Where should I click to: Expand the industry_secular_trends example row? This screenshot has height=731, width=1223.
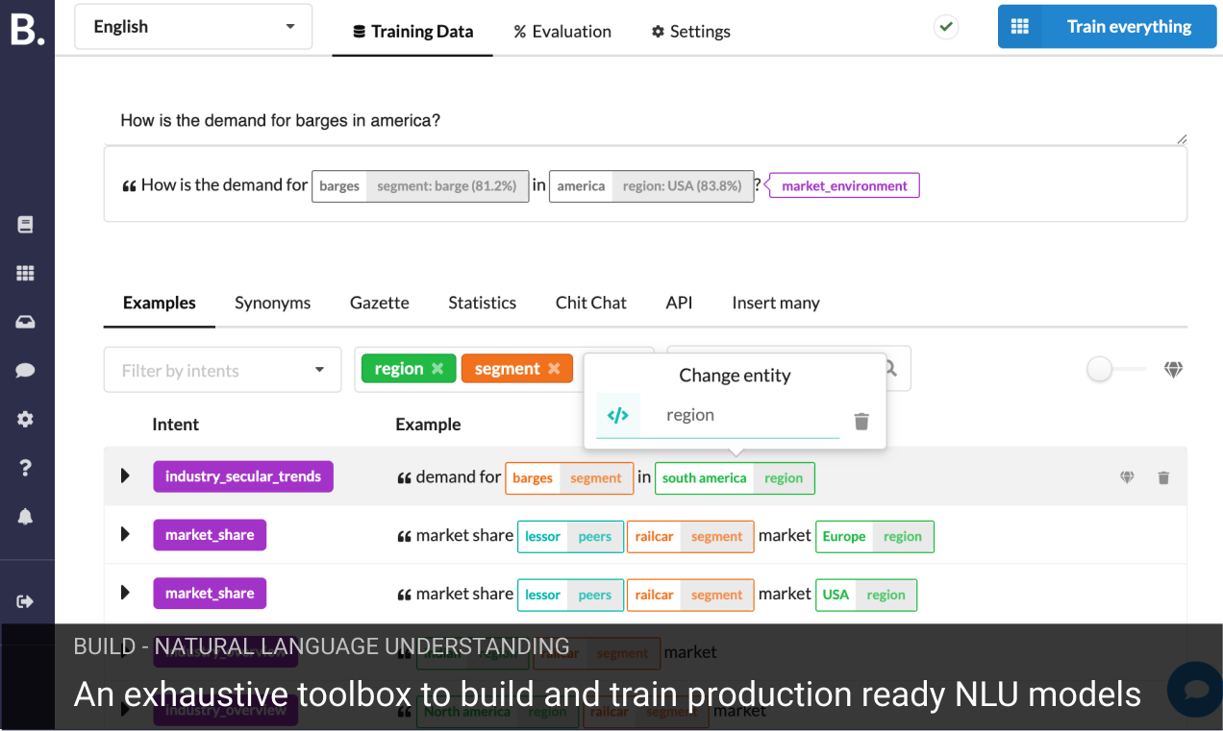125,476
